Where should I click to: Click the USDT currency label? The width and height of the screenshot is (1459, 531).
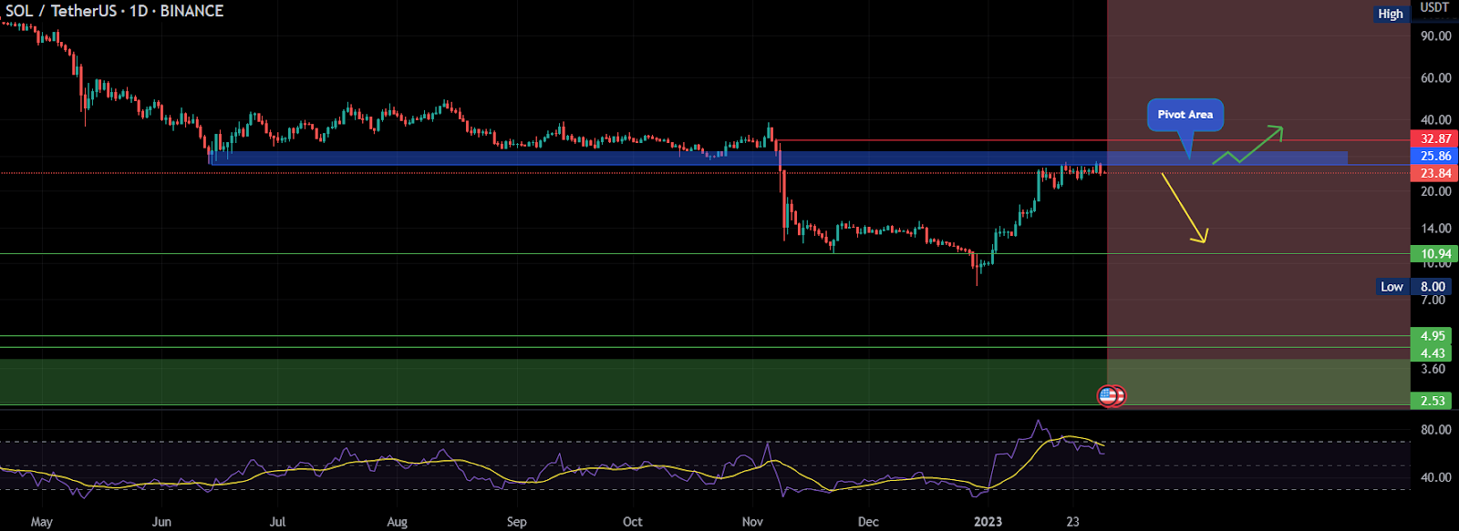[1434, 7]
